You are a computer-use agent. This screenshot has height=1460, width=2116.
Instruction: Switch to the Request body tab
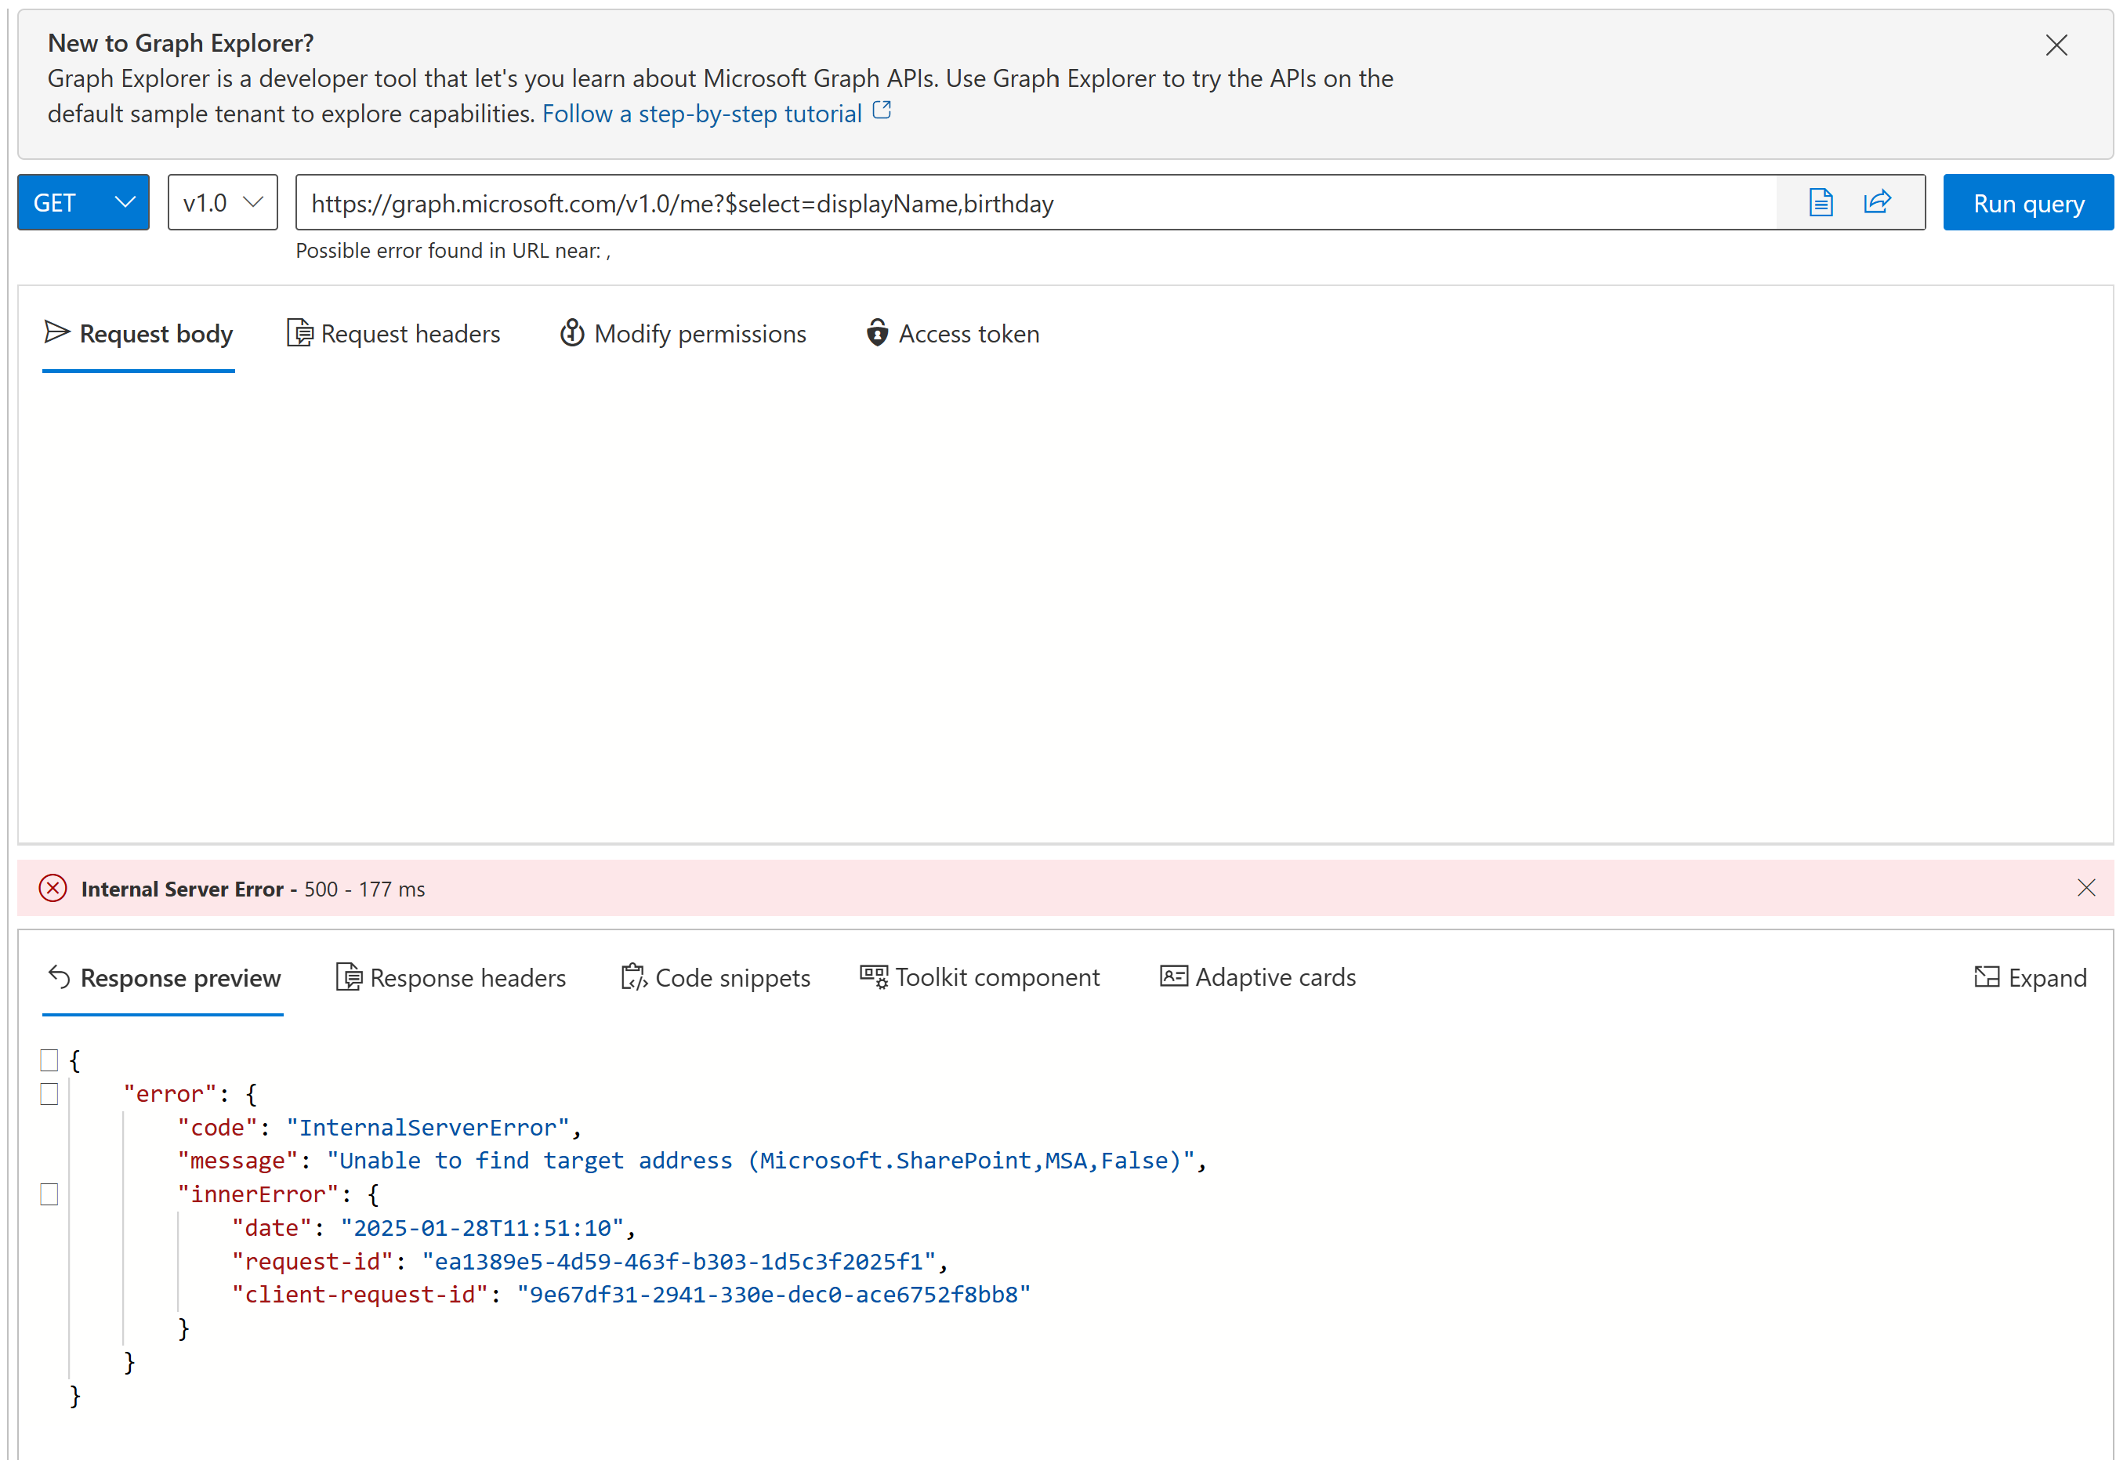click(138, 334)
